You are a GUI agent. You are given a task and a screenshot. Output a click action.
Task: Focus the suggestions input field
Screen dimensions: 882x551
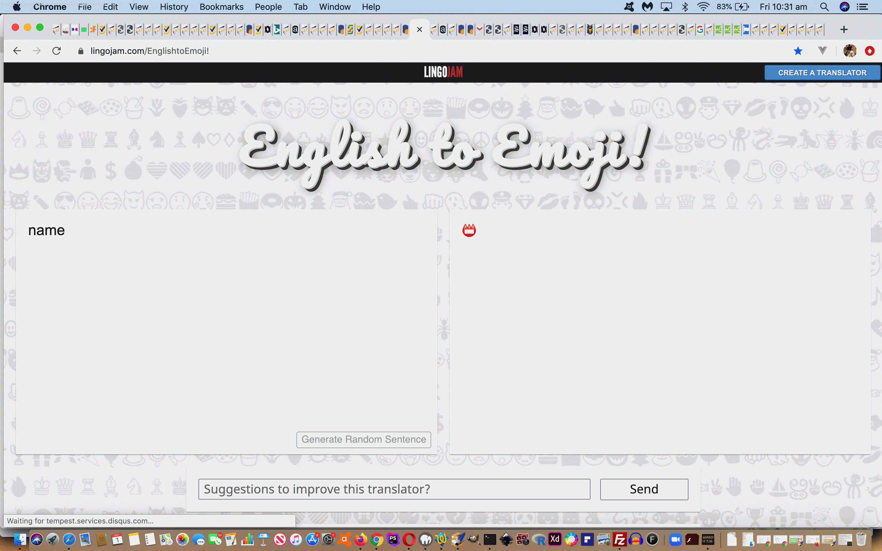click(394, 489)
